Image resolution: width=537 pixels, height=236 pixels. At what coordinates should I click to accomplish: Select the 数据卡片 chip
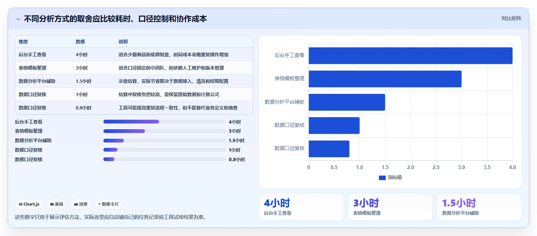pos(108,204)
